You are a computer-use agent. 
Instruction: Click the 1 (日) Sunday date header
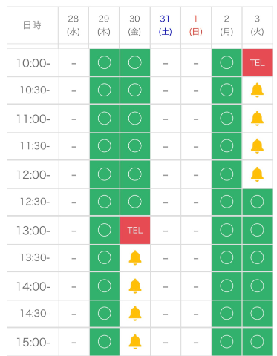(x=196, y=25)
